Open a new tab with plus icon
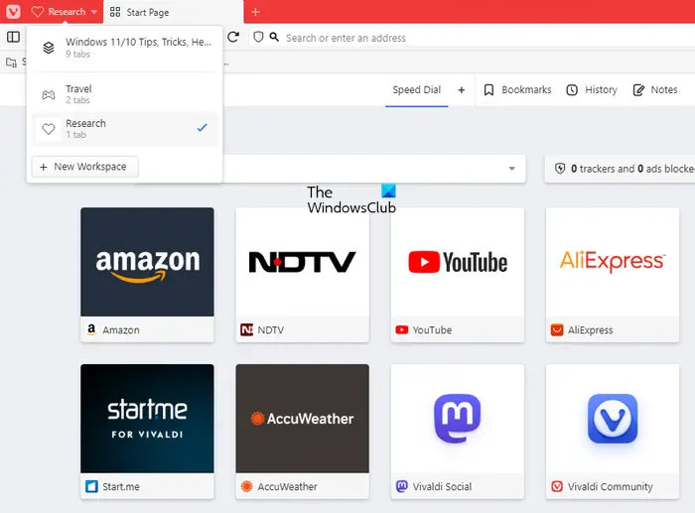 point(256,12)
